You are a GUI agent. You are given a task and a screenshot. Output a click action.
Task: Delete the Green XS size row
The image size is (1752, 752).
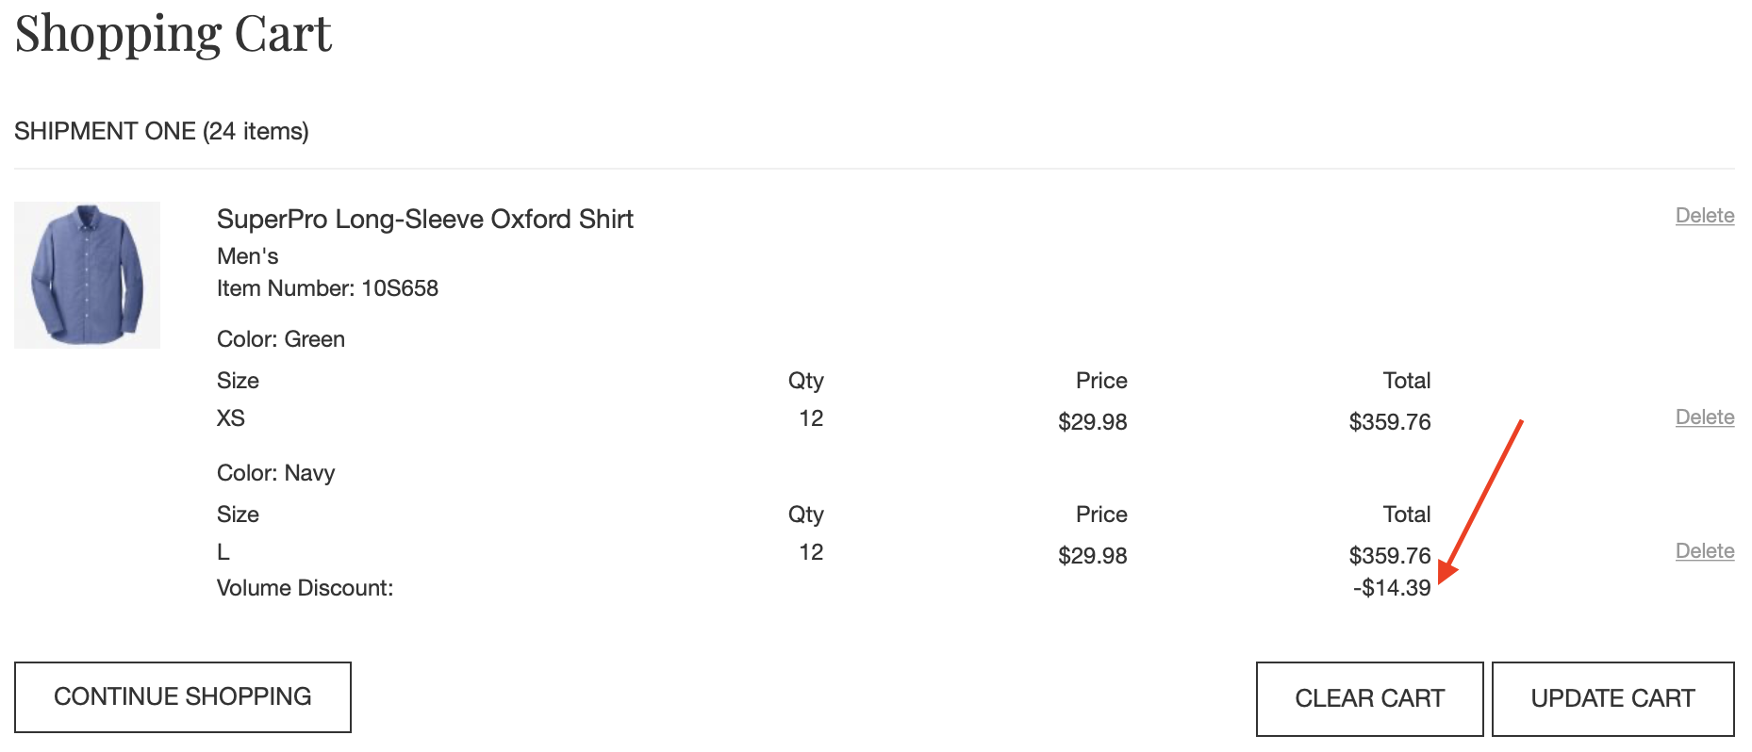click(x=1705, y=417)
